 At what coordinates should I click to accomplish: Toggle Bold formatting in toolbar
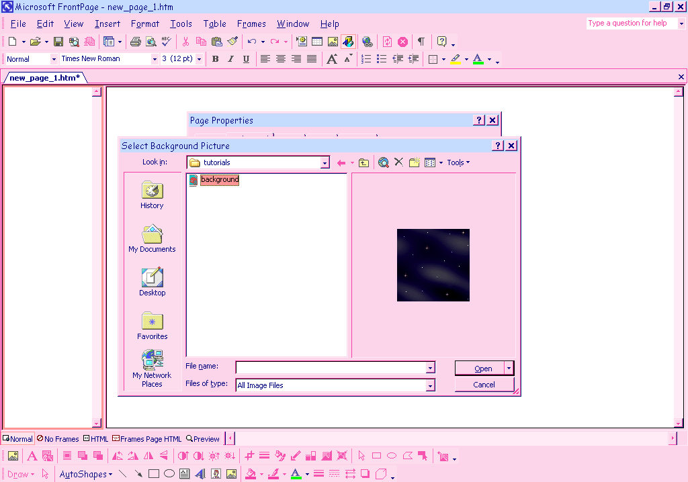[216, 59]
